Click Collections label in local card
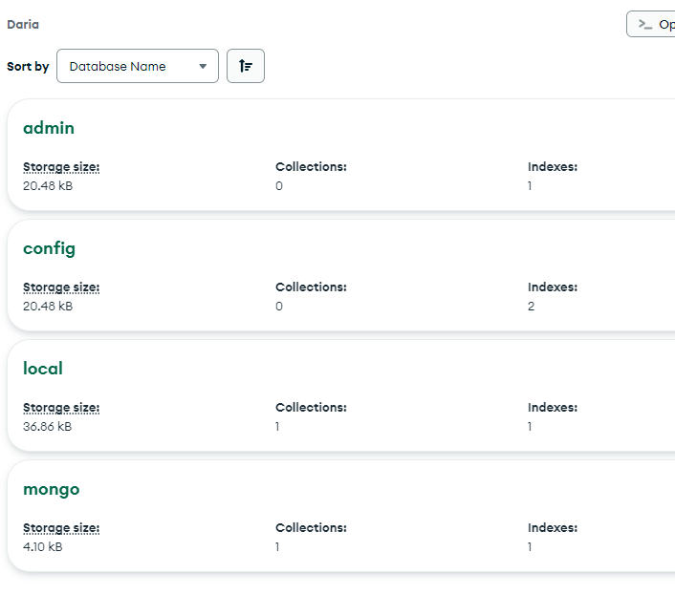The image size is (675, 595). 311,408
